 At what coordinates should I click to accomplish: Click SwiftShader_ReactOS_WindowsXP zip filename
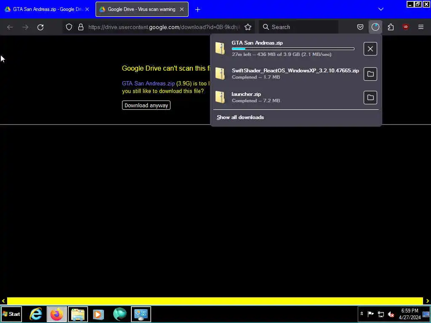click(295, 71)
